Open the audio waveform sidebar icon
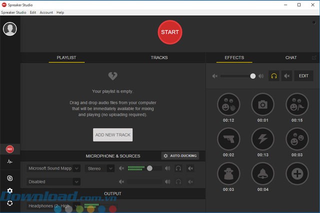The height and width of the screenshot is (213, 320). 10,162
